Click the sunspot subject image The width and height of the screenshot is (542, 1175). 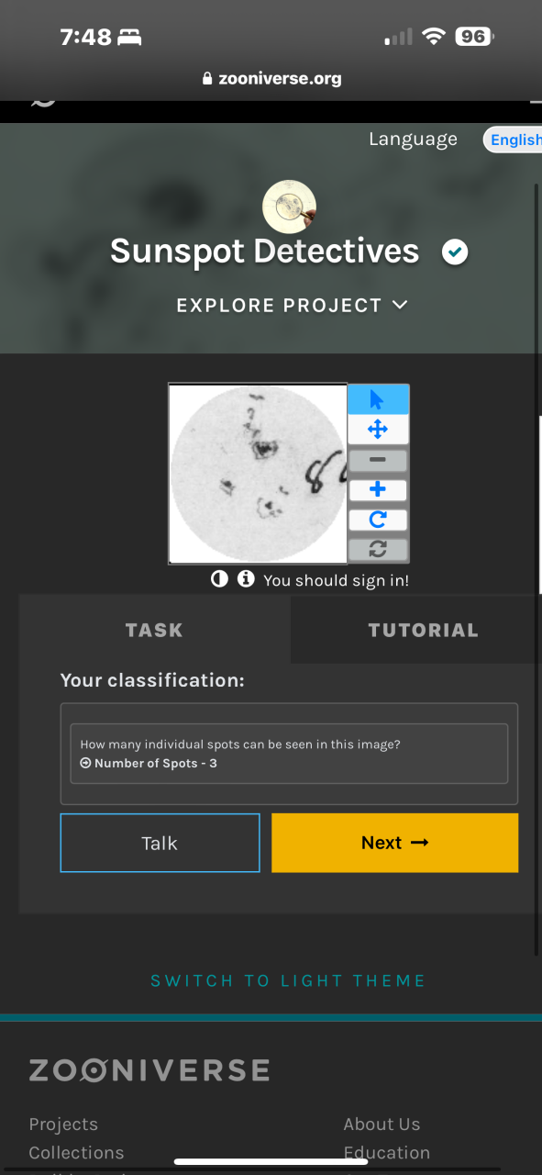click(x=258, y=473)
